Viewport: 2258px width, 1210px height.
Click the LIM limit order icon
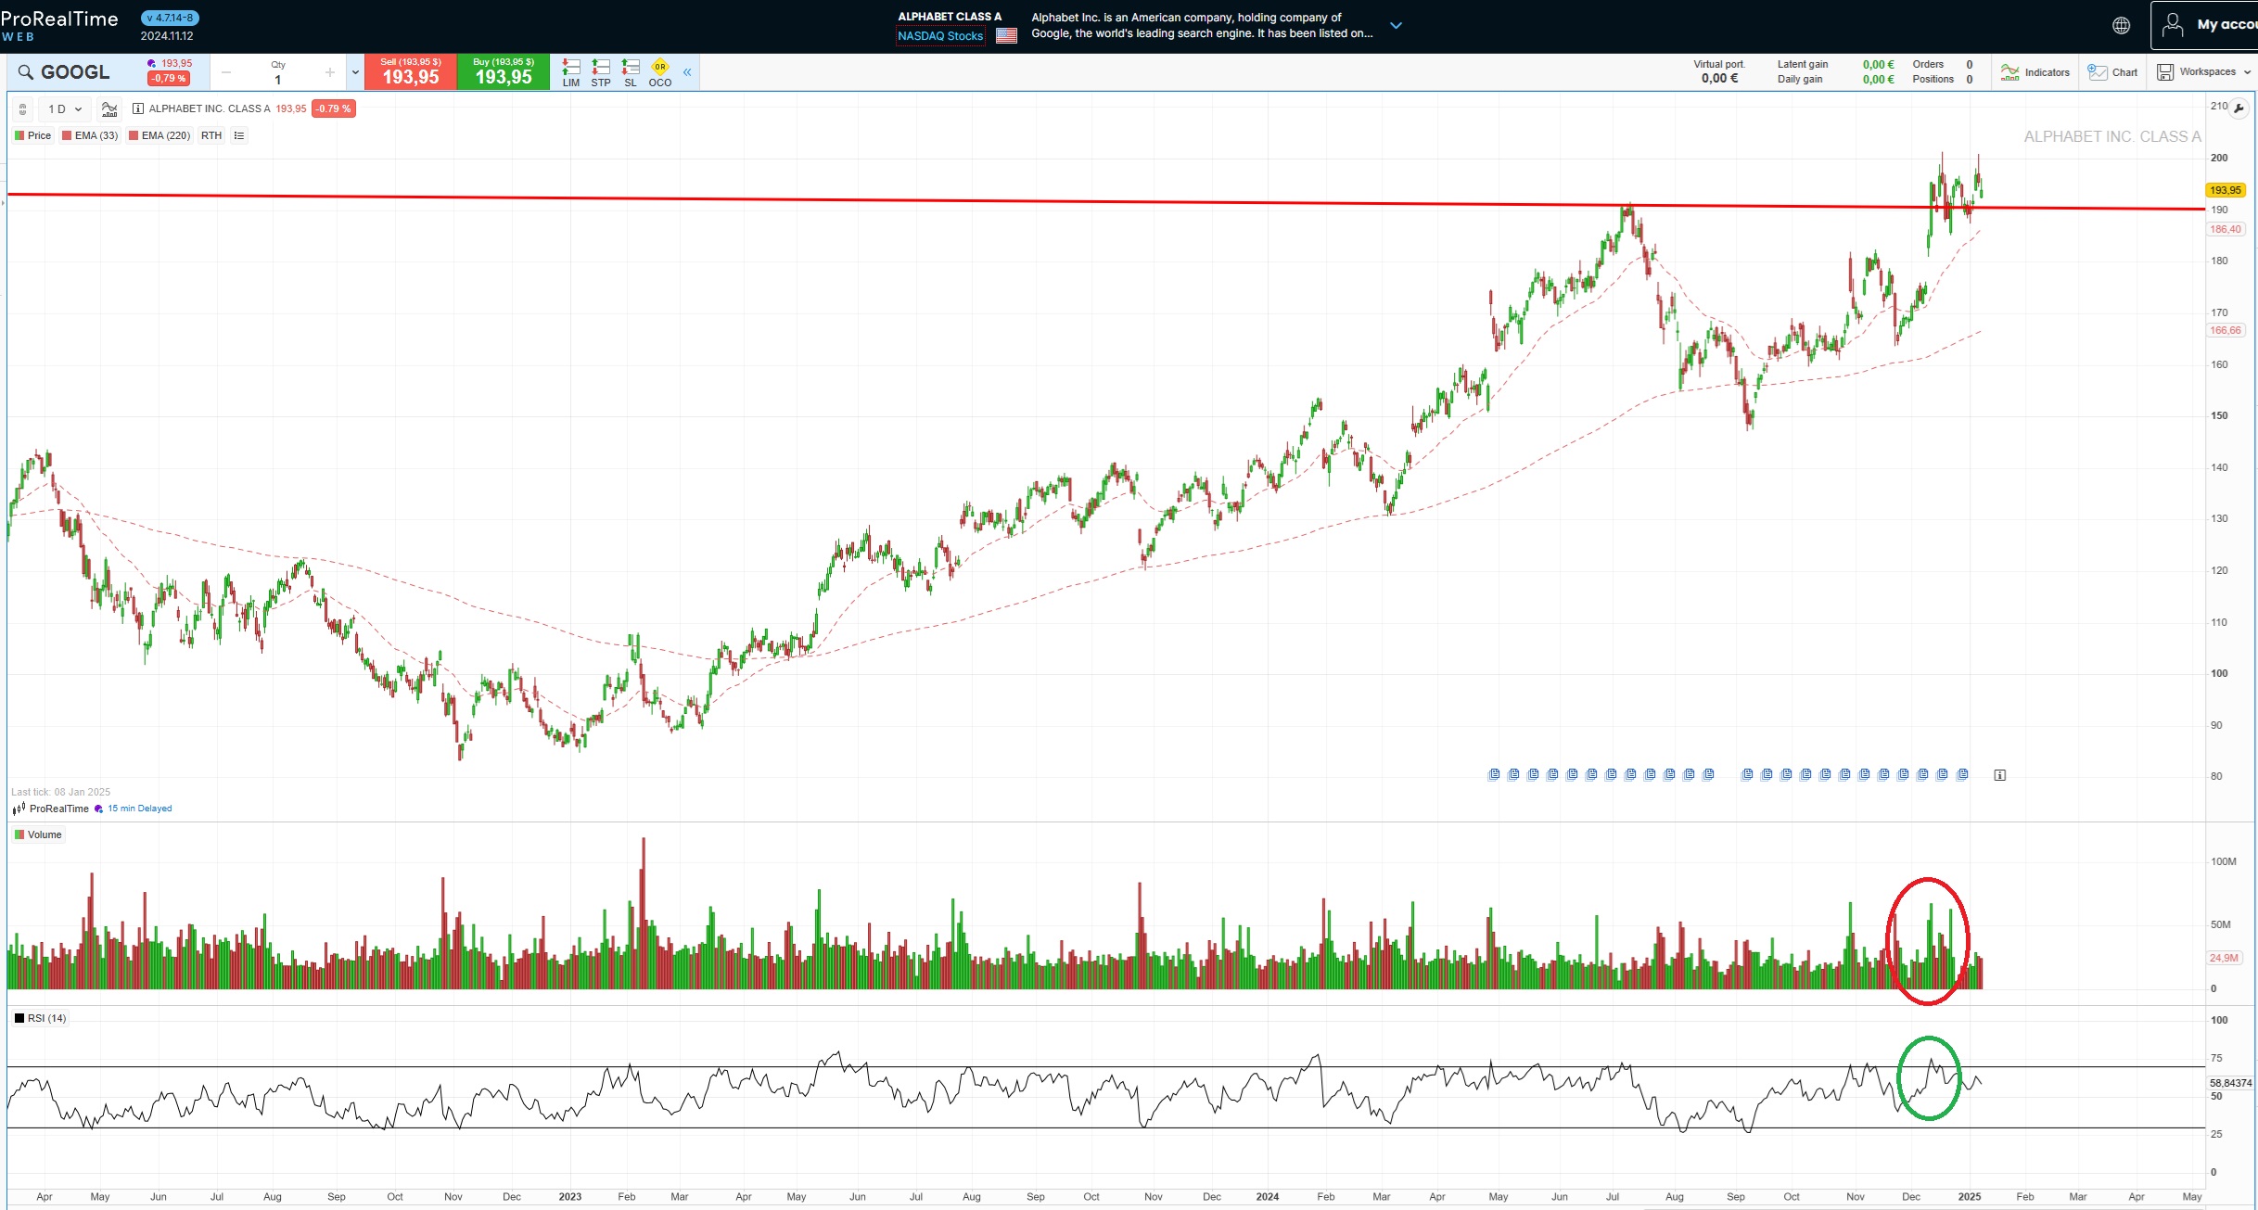pyautogui.click(x=571, y=72)
